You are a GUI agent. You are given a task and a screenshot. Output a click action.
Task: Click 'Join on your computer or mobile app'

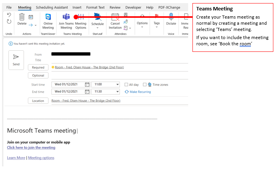coord(38,142)
